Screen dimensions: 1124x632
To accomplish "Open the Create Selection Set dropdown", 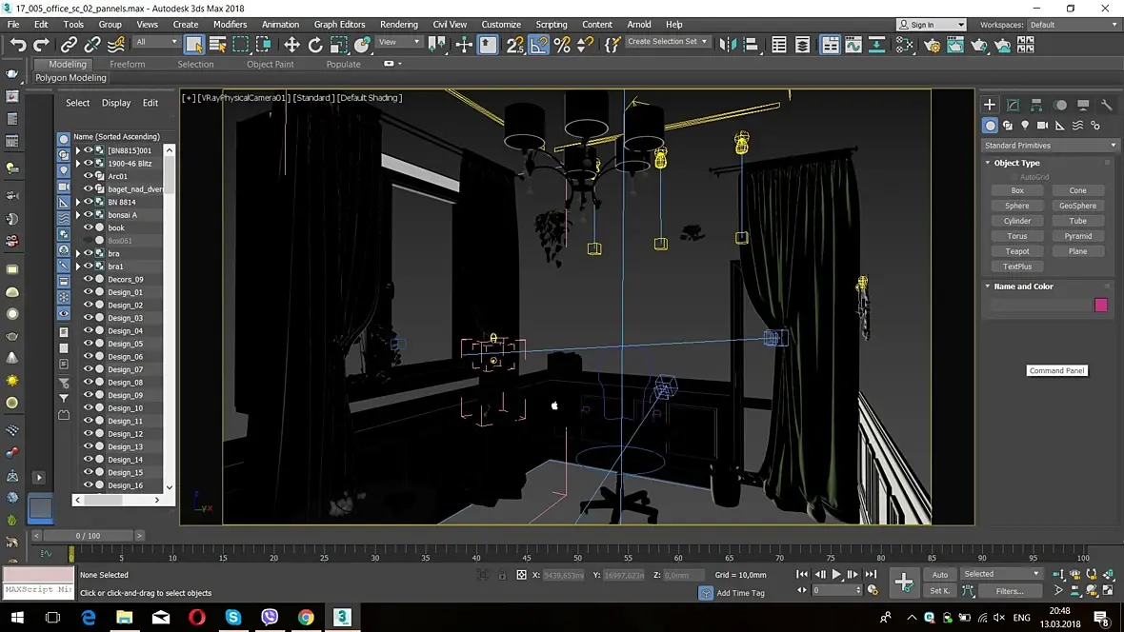I will coord(668,42).
